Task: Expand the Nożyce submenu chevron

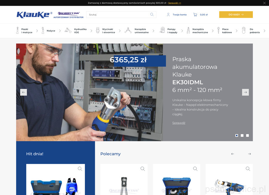Action: pyautogui.click(x=60, y=31)
